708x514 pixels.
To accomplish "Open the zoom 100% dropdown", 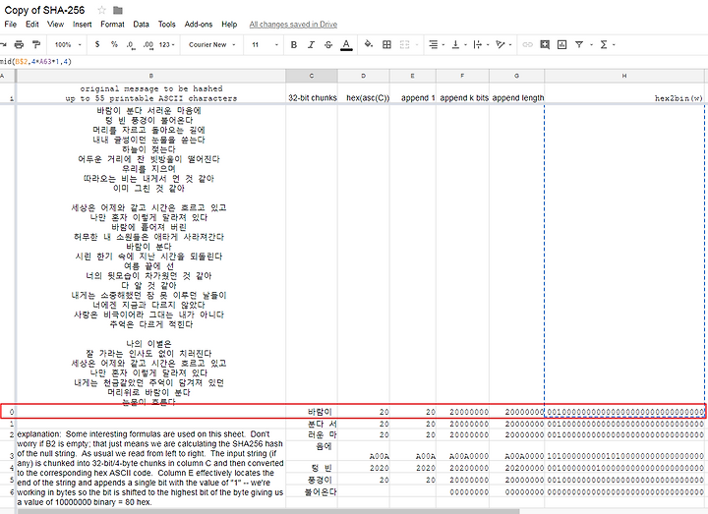I will point(68,44).
